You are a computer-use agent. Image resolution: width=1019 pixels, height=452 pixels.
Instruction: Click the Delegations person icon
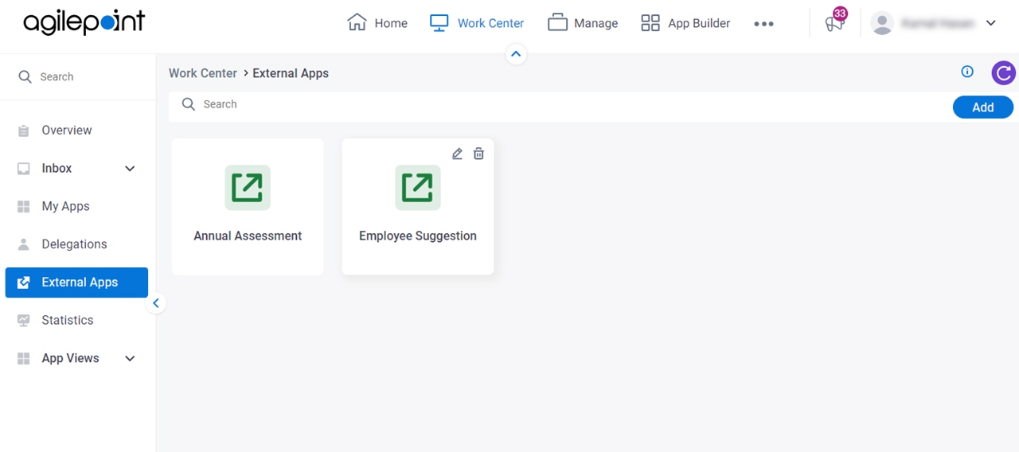(x=24, y=244)
